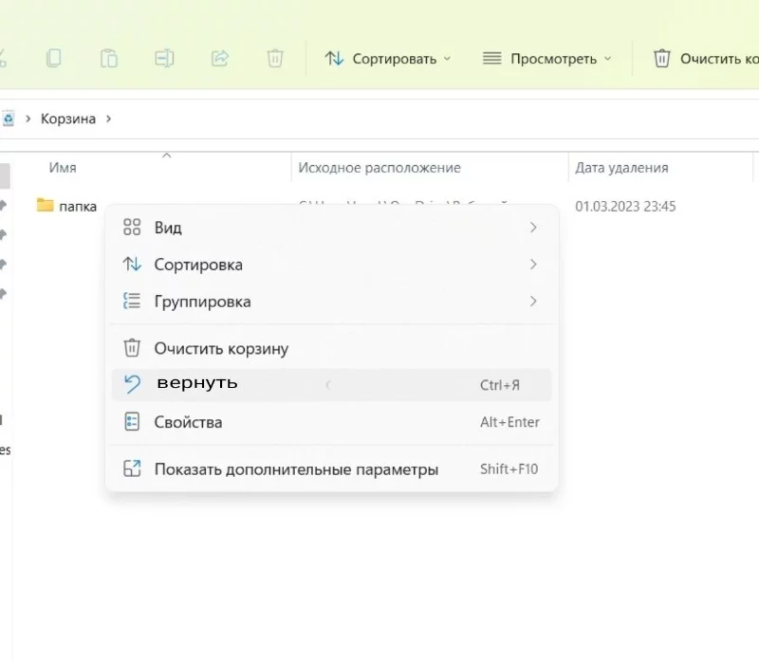Select the папка folder item
Screen dimensions: 759x661
pyautogui.click(x=66, y=206)
